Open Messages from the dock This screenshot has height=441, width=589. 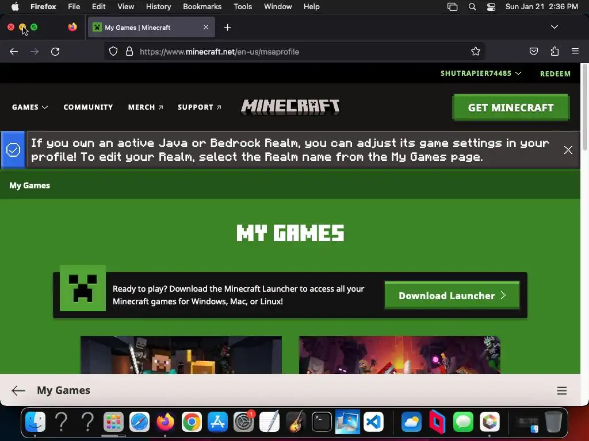463,422
